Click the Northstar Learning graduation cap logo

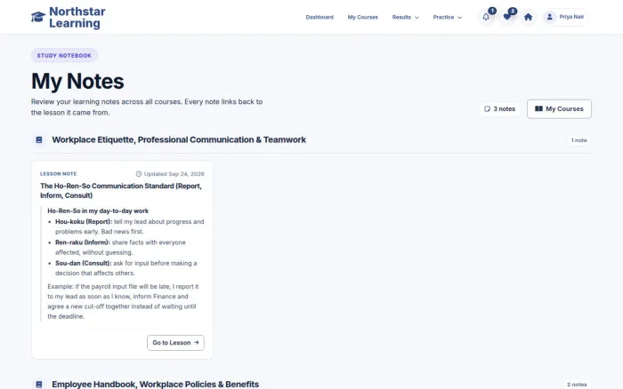38,17
